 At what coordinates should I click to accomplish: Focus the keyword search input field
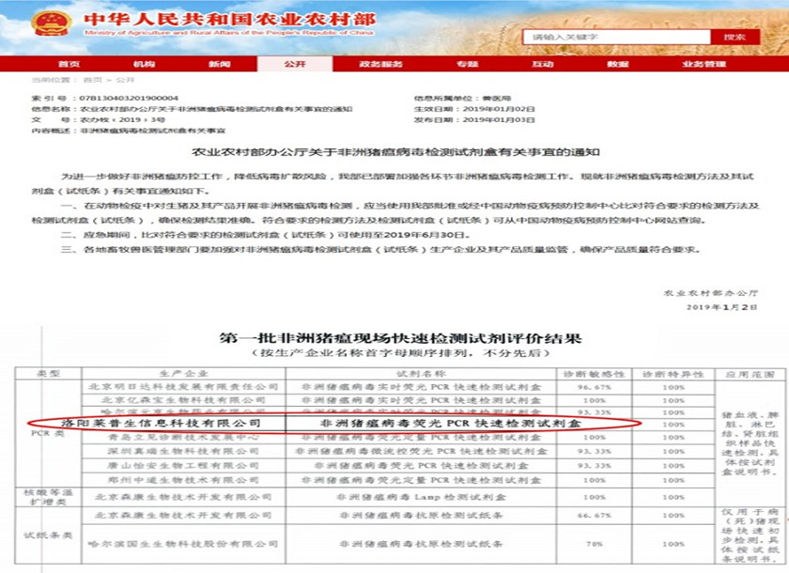(616, 37)
